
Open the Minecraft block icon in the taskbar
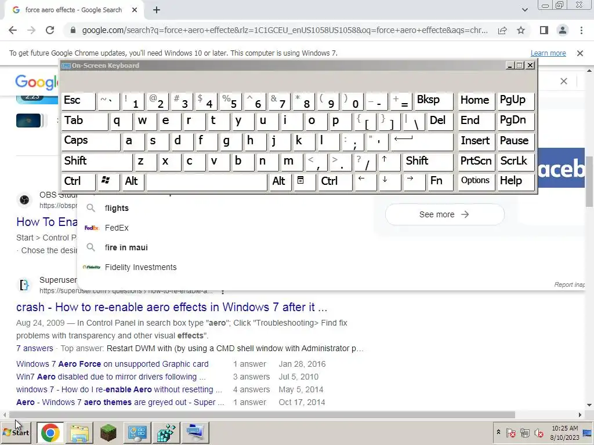(108, 432)
